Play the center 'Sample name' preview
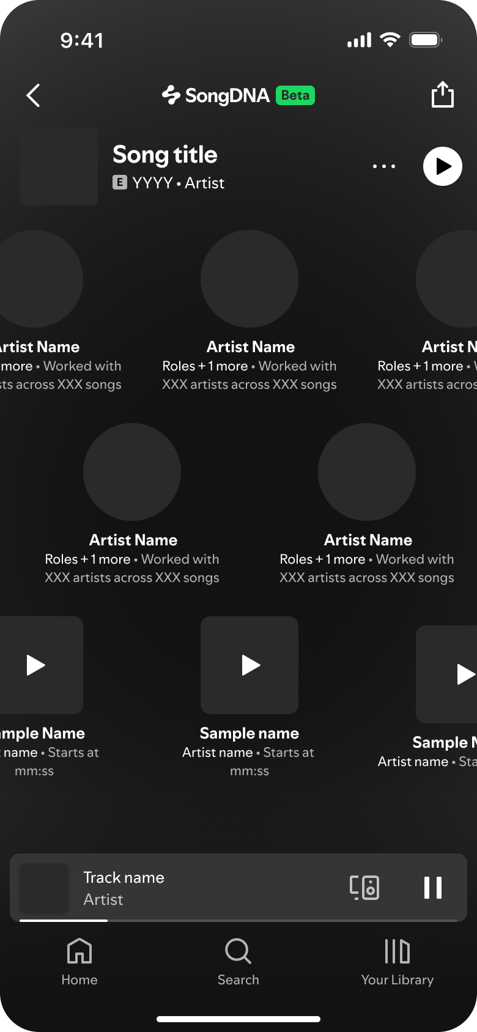The height and width of the screenshot is (1032, 477). click(250, 665)
